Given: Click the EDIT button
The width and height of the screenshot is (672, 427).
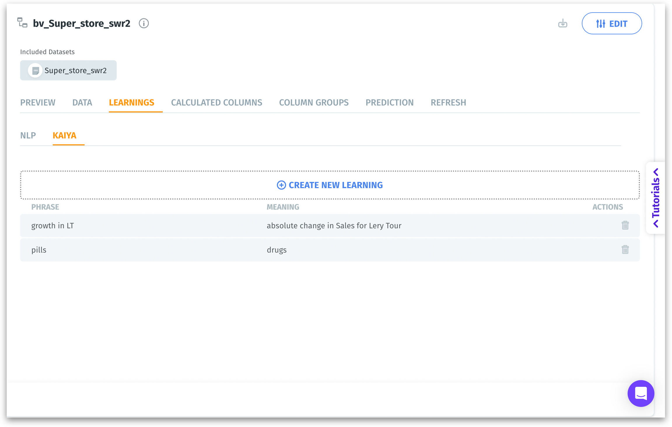Looking at the screenshot, I should click(612, 23).
